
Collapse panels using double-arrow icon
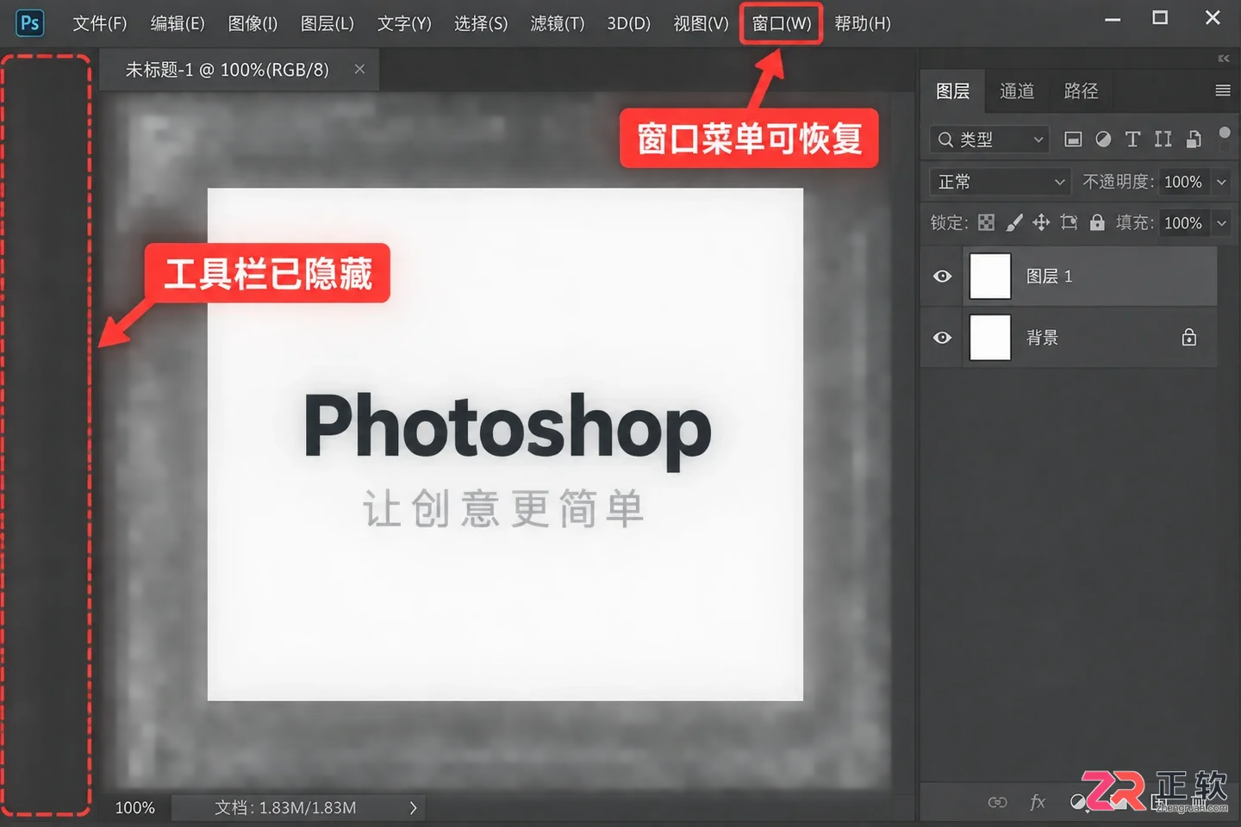pos(1223,59)
